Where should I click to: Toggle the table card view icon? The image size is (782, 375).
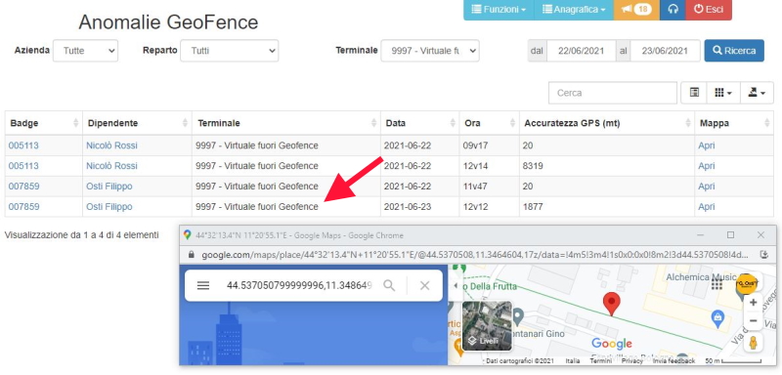[694, 93]
